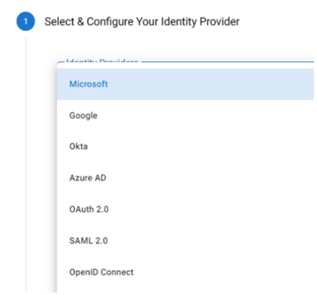Pick OpenID Connect as the provider
317x295 pixels.
point(101,272)
